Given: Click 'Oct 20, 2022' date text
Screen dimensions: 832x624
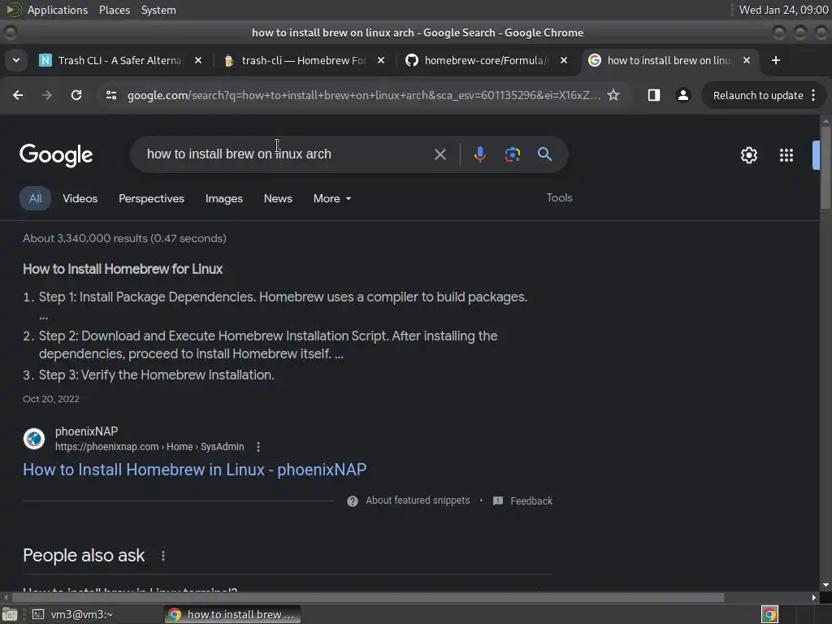Looking at the screenshot, I should click(x=51, y=399).
